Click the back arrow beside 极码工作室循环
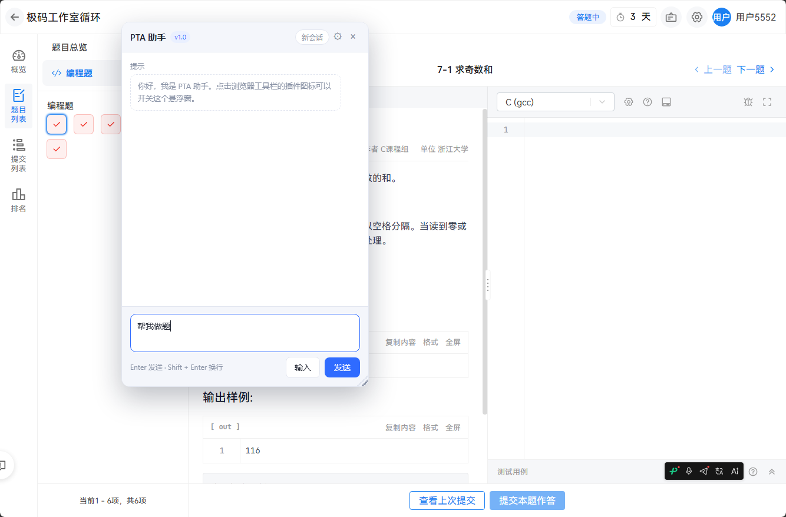The width and height of the screenshot is (786, 517). pos(15,17)
